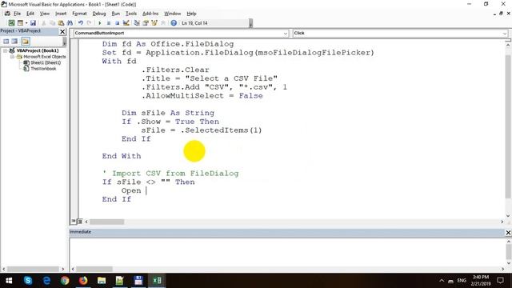
Task: Click the Copy icon in the toolbar
Action: tap(52, 23)
